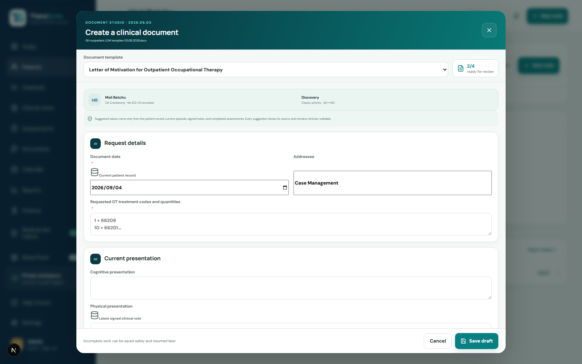Click the 2/4 ready for review document icon
The image size is (582, 364).
pyautogui.click(x=461, y=68)
